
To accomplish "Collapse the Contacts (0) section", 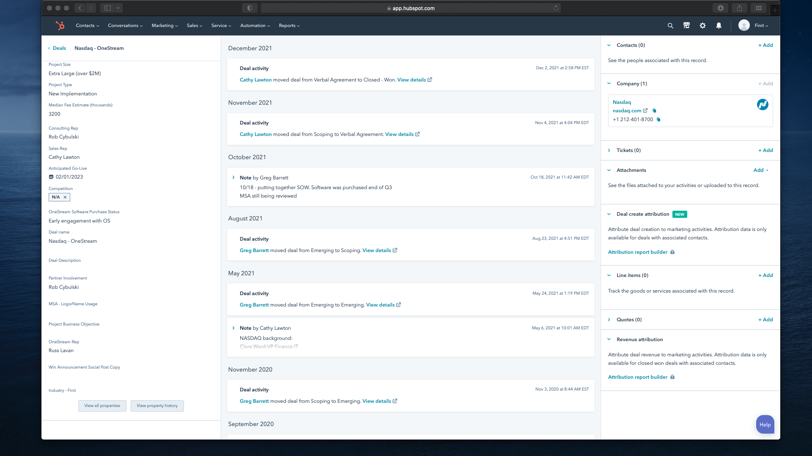I will (x=609, y=45).
